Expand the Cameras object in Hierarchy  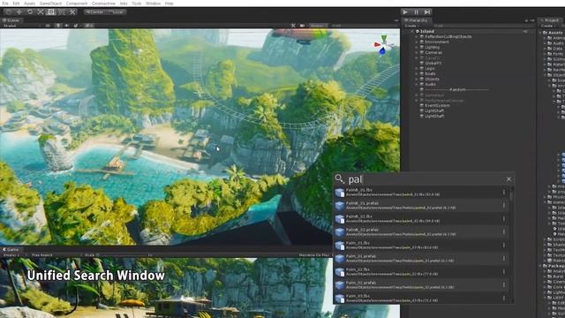pos(417,53)
